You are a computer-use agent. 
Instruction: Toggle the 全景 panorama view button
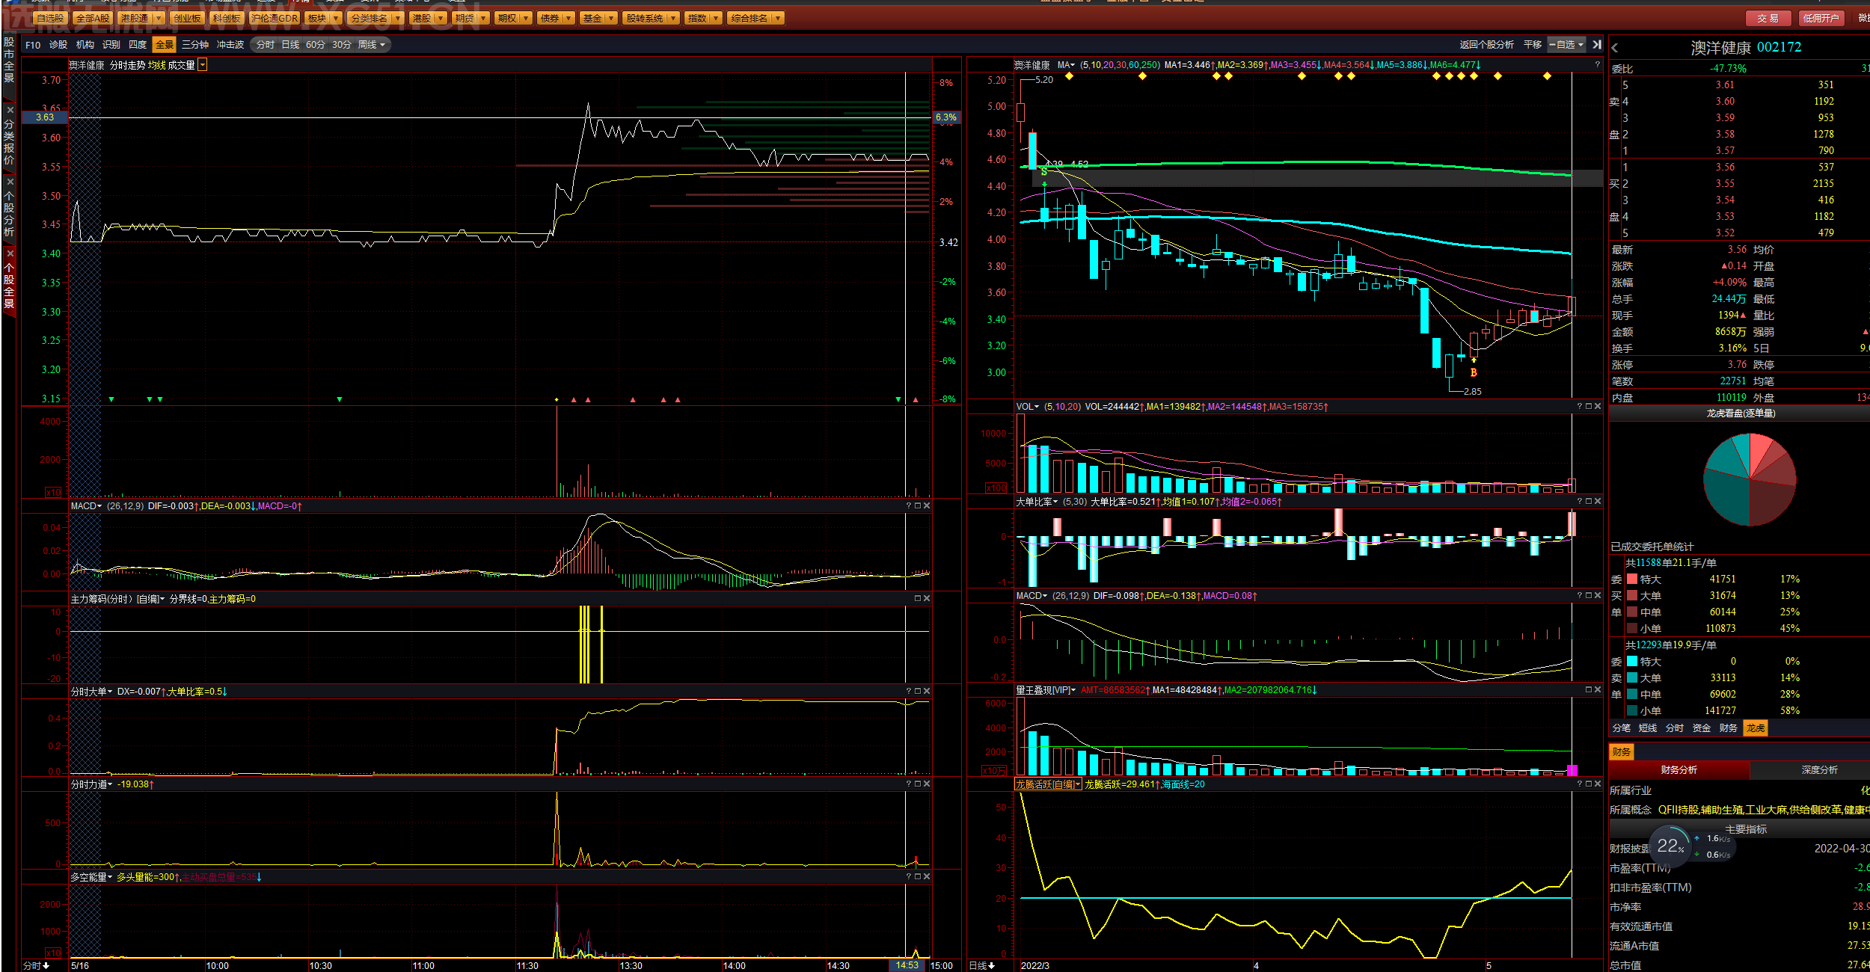(165, 45)
